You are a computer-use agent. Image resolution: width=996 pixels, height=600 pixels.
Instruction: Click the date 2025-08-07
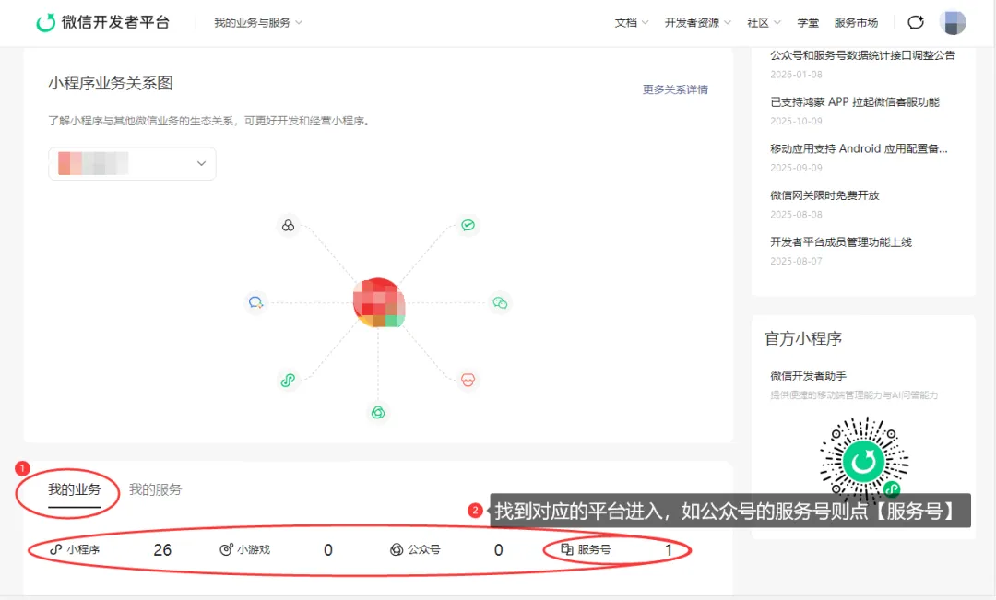[x=797, y=261]
